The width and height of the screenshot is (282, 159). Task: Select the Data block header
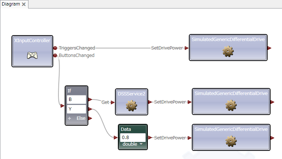pyautogui.click(x=126, y=129)
